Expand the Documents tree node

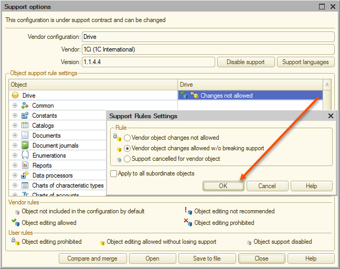click(x=15, y=135)
